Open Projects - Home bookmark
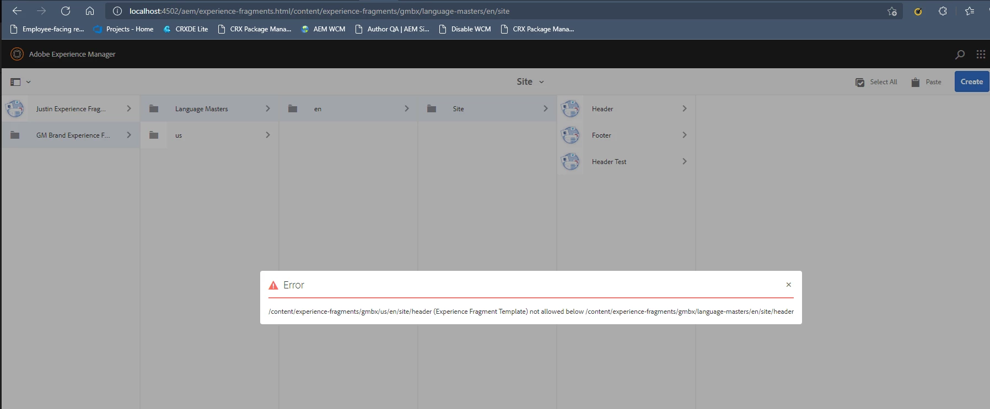 click(124, 29)
